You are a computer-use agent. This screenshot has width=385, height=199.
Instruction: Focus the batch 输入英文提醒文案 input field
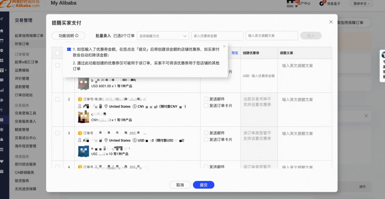(x=272, y=36)
